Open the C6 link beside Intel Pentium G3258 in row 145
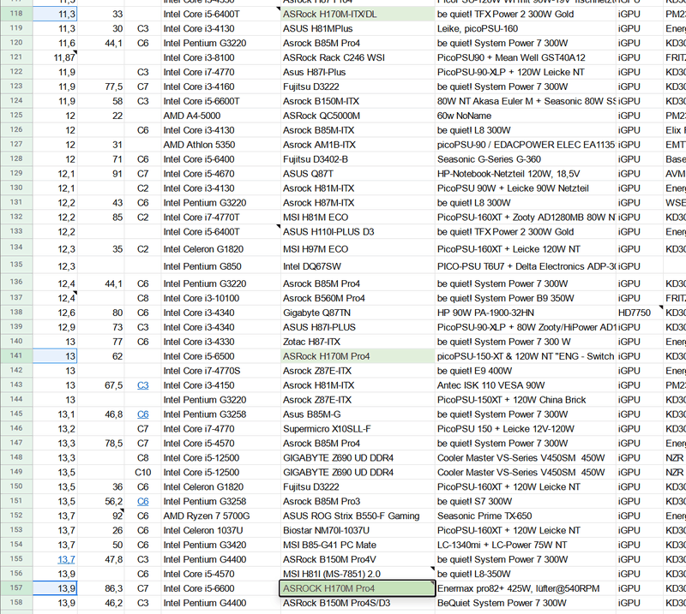686x614 pixels. [142, 414]
